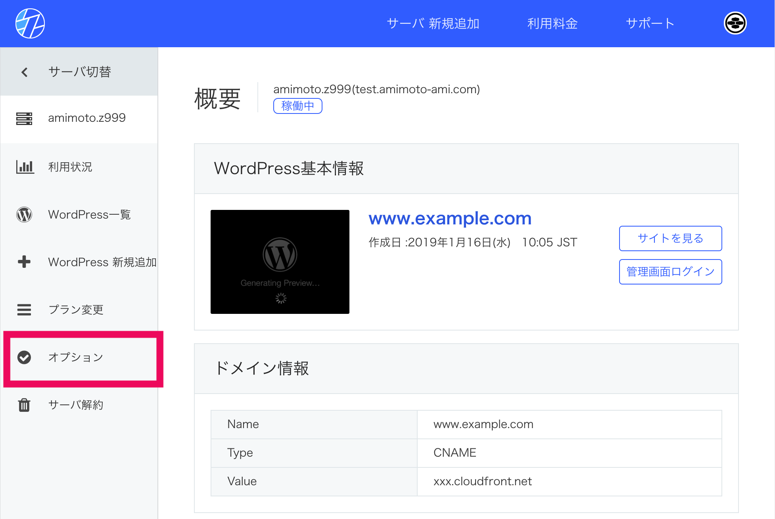Click the server stack icon for amimoto.z999
Screen dimensions: 775x519
click(24, 118)
